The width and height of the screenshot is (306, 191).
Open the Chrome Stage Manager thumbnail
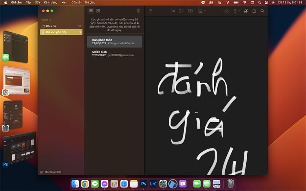(16, 81)
